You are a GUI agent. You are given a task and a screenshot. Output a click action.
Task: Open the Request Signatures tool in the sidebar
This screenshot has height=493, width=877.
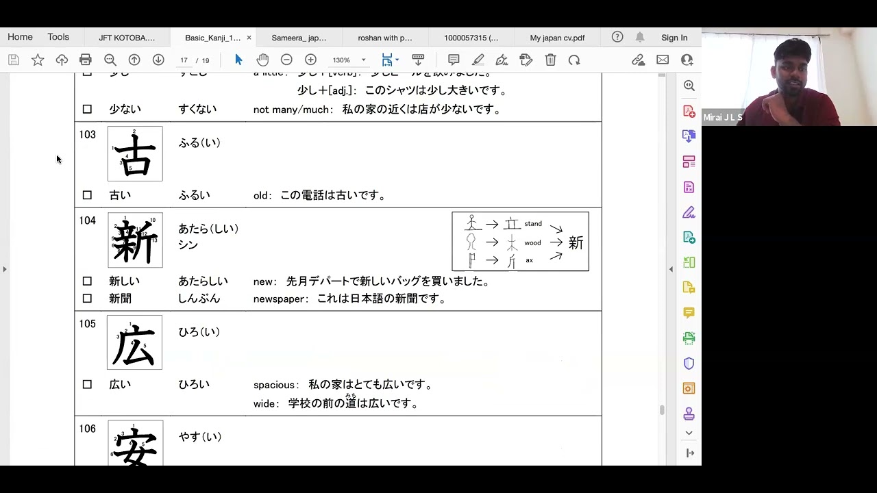689,212
